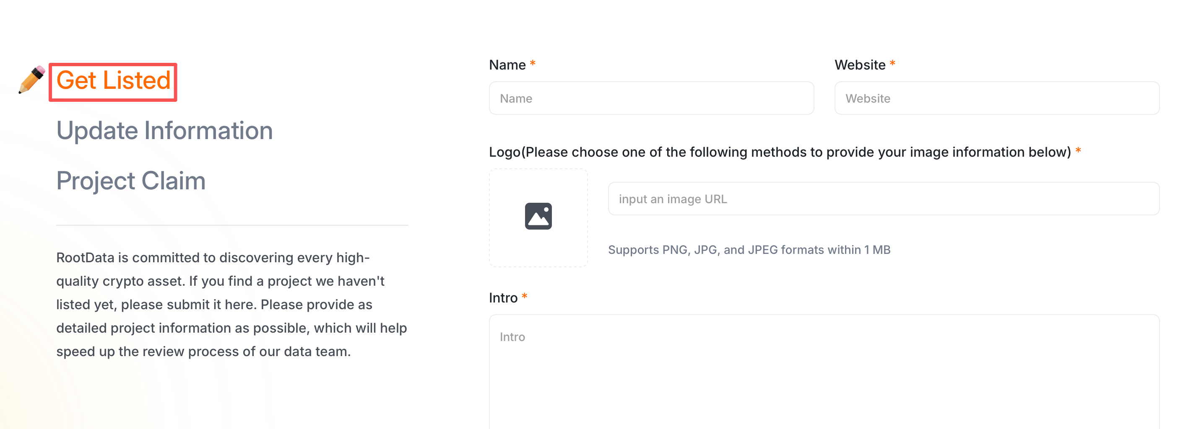Viewport: 1191px width, 429px height.
Task: Open the Project Claim tab
Action: pos(131,181)
